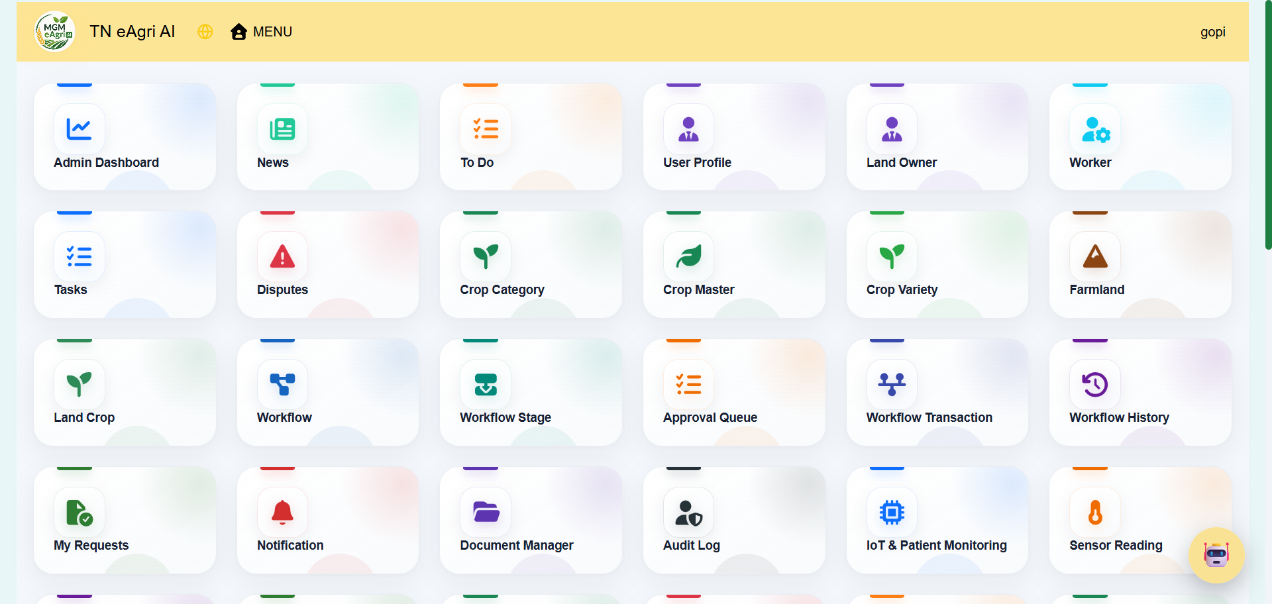This screenshot has height=604, width=1272.
Task: Click the home icon beside MENU
Action: pos(238,32)
